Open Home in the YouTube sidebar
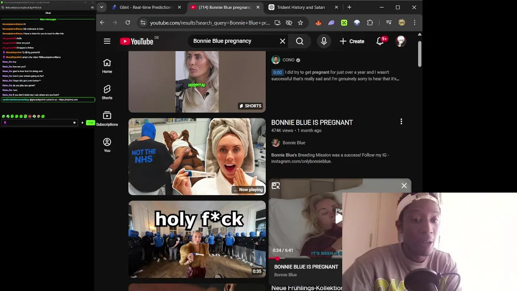 point(107,66)
